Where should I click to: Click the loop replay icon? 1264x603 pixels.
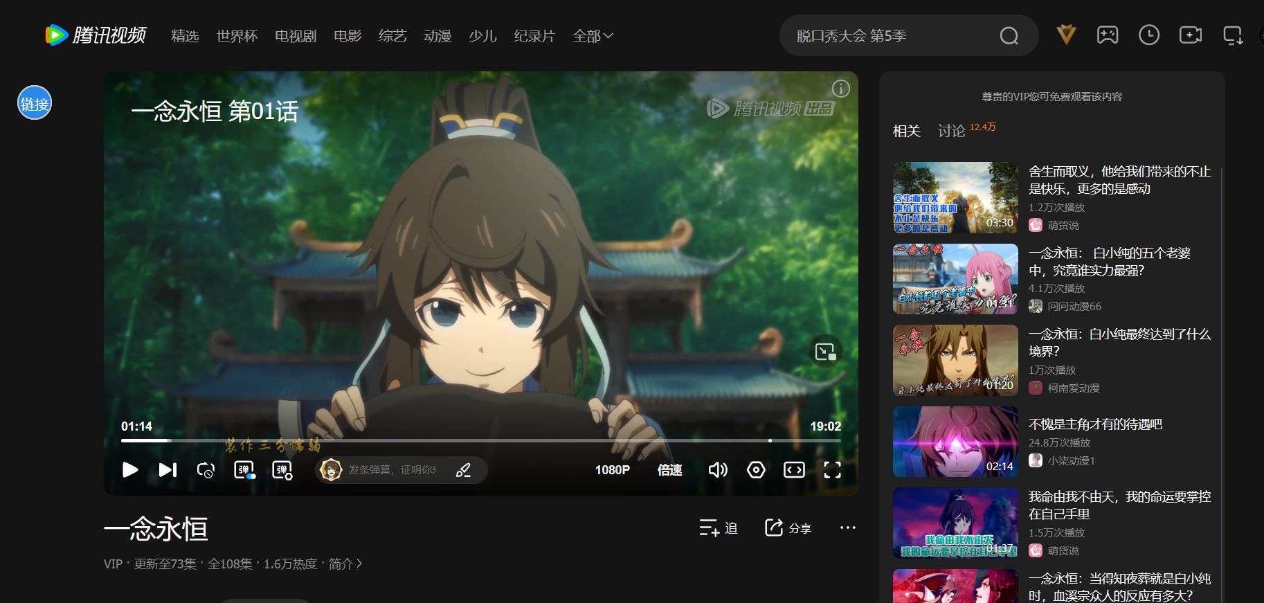206,470
